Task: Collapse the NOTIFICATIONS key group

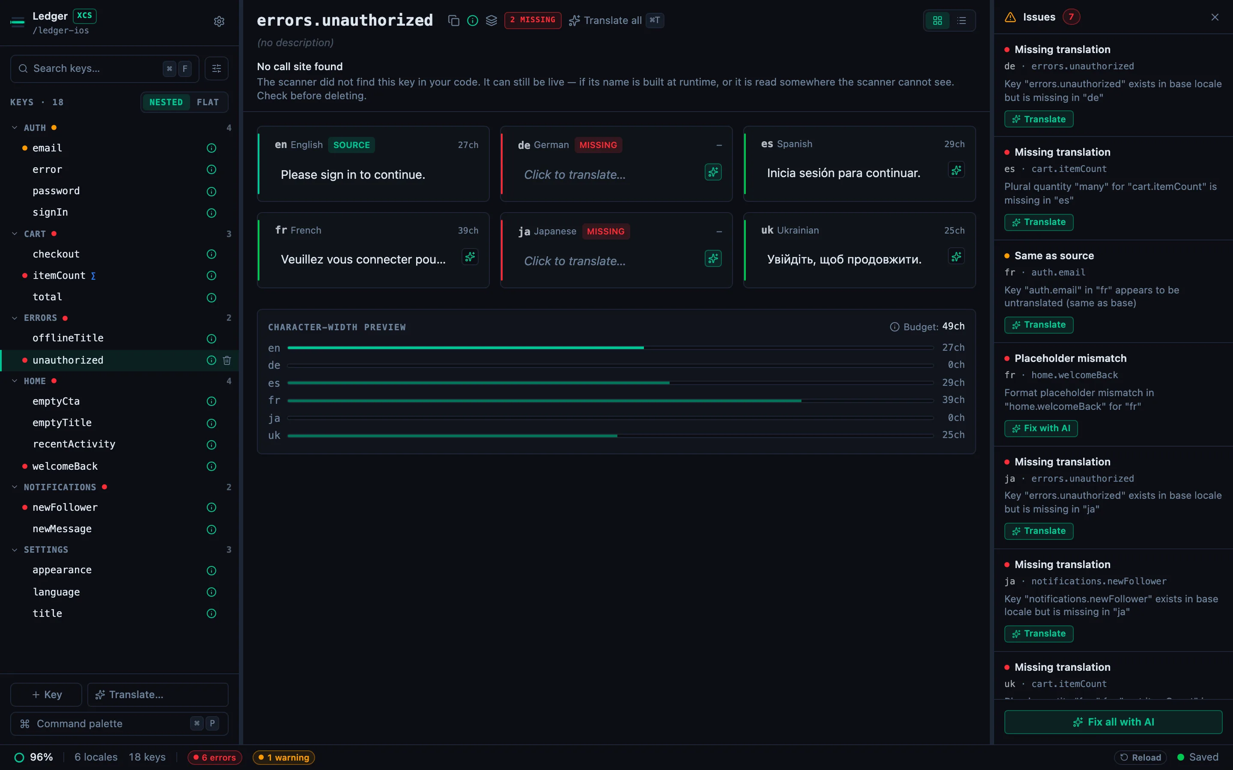Action: pos(15,487)
